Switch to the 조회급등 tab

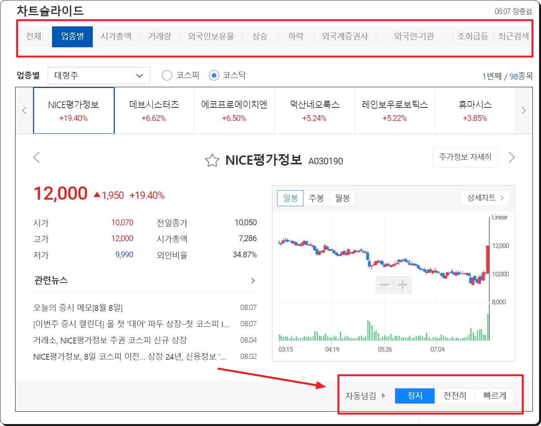[x=473, y=36]
